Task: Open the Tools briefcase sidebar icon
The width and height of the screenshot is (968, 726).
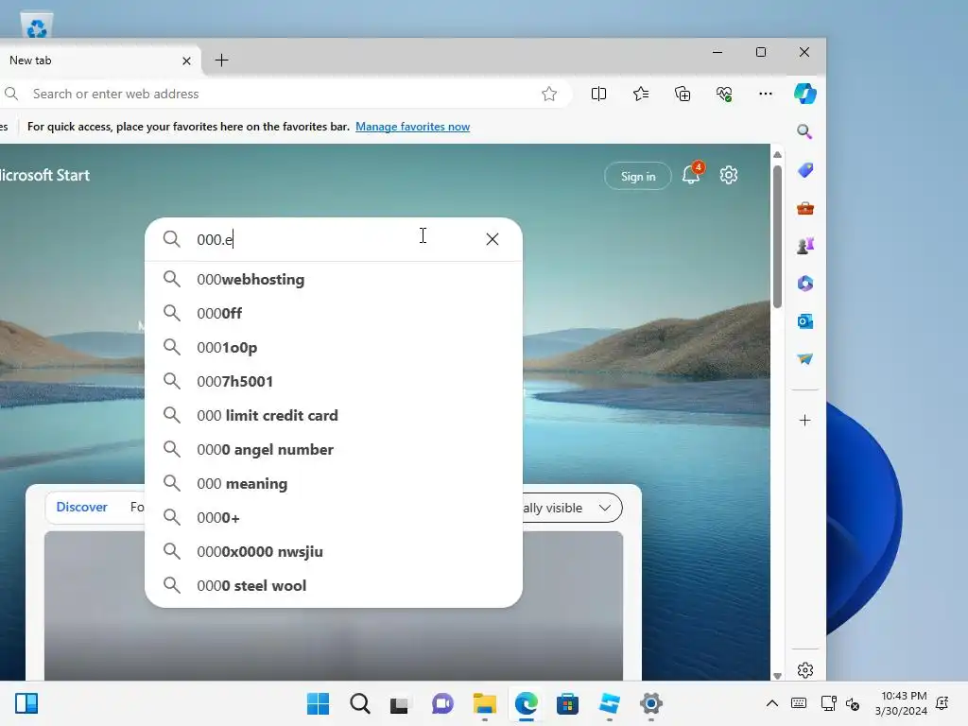Action: pyautogui.click(x=805, y=208)
